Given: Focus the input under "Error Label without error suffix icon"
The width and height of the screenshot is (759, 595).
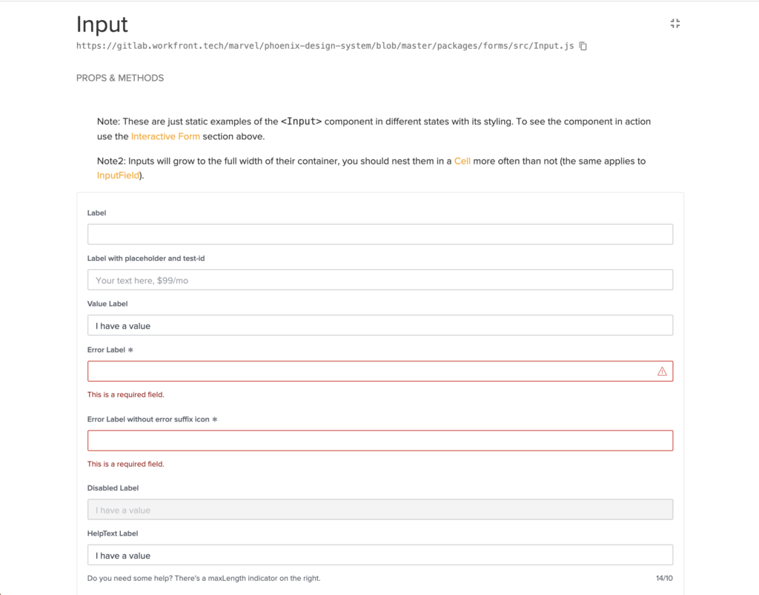Looking at the screenshot, I should (x=379, y=441).
